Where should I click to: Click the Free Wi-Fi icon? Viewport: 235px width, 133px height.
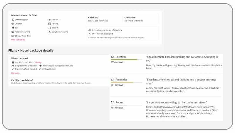tap(50, 20)
